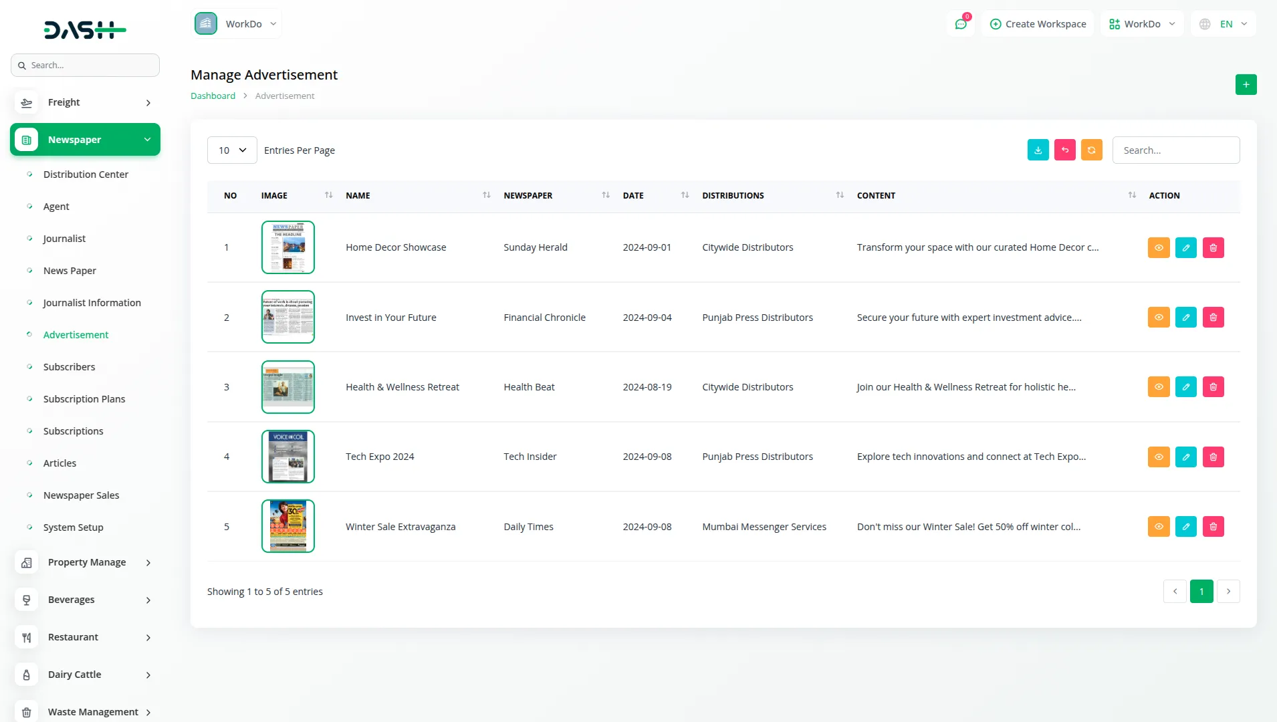Expand the Freight sidebar menu
1277x722 pixels.
tap(85, 102)
